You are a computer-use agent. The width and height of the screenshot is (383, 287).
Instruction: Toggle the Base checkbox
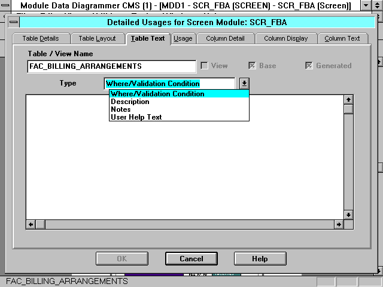[x=253, y=66]
